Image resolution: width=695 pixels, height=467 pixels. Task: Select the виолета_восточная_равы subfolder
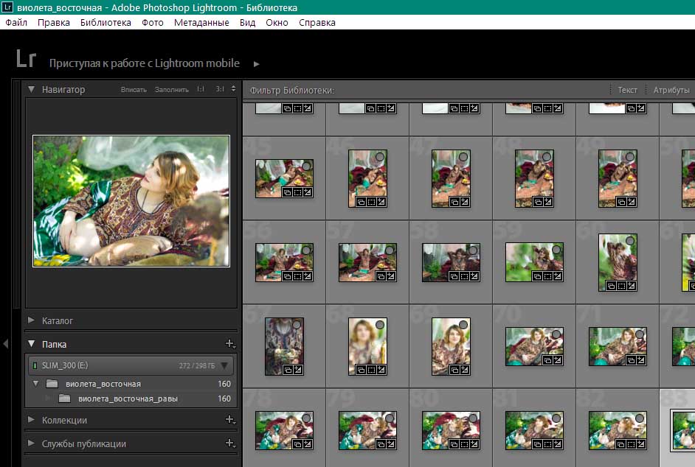pyautogui.click(x=128, y=399)
